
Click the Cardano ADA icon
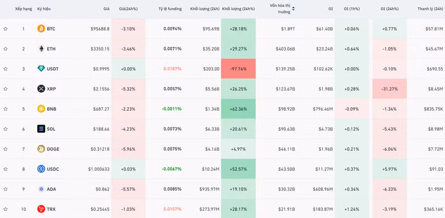[x=41, y=189]
